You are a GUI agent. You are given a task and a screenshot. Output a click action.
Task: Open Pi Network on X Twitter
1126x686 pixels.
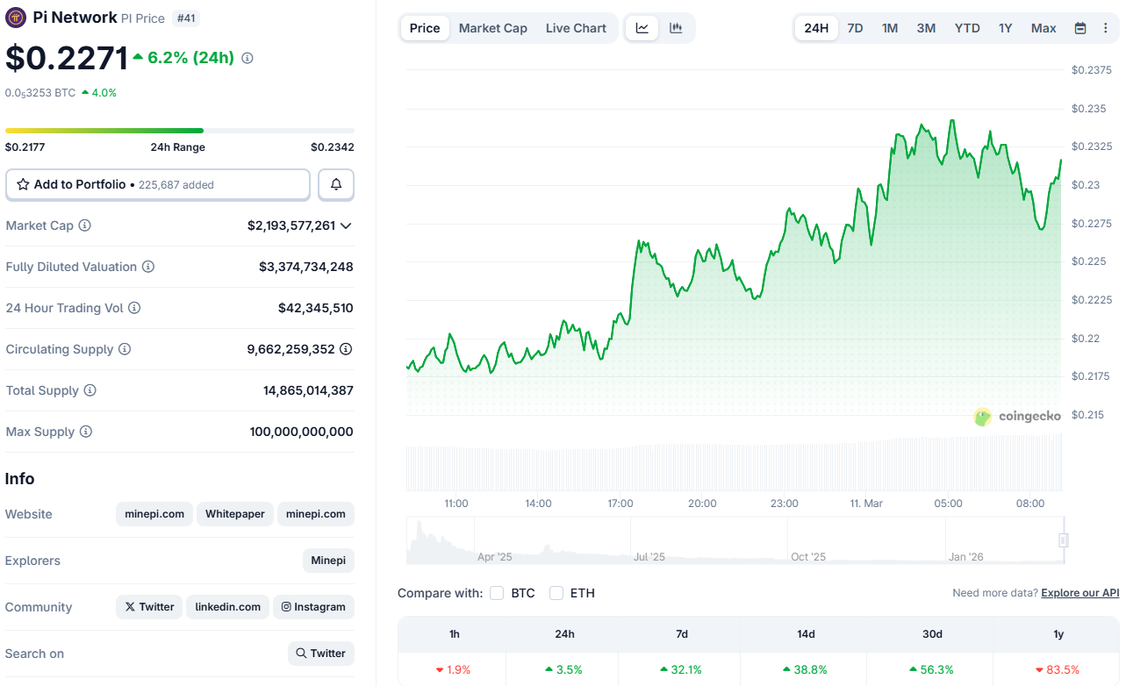[148, 606]
